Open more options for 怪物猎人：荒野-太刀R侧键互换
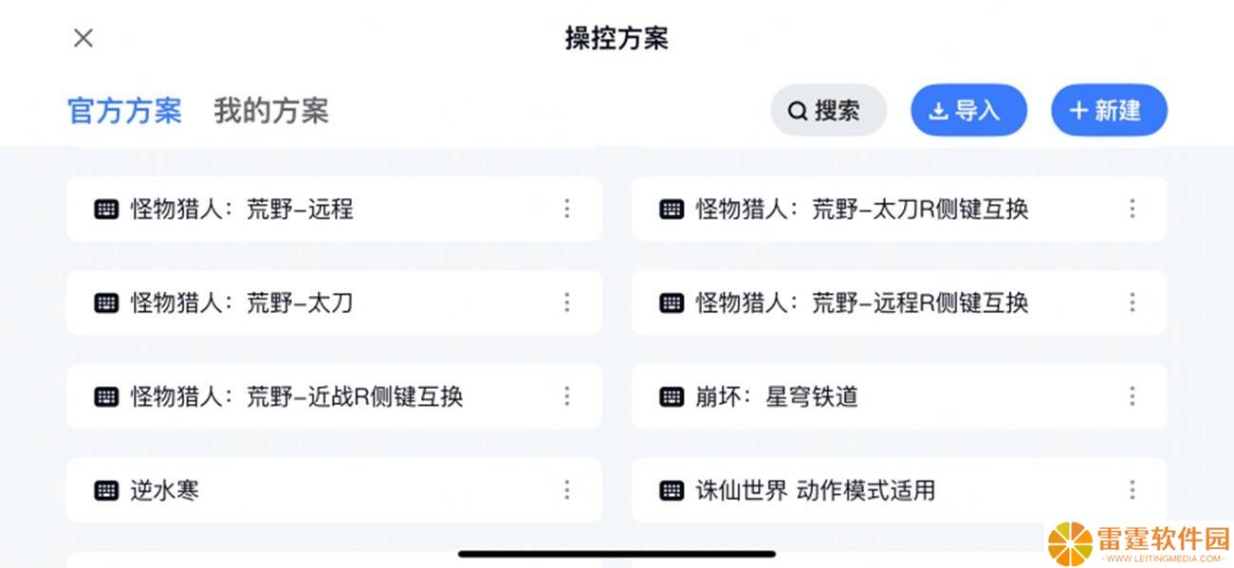This screenshot has height=568, width=1234. (x=1133, y=209)
